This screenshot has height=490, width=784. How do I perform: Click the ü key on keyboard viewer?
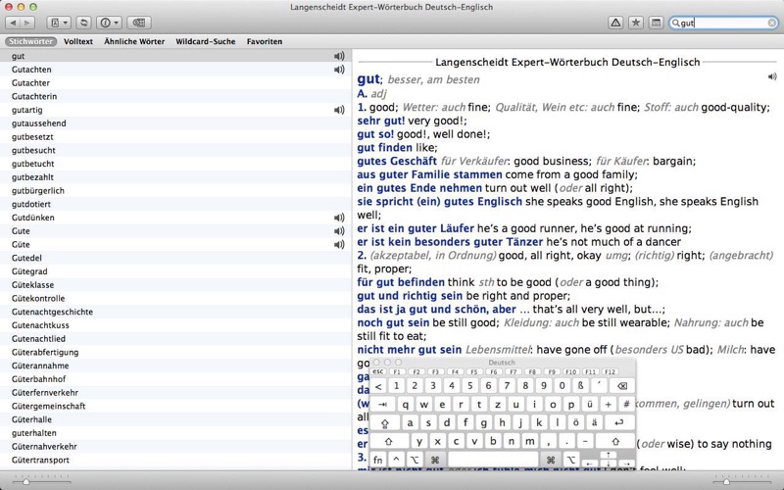click(x=590, y=405)
